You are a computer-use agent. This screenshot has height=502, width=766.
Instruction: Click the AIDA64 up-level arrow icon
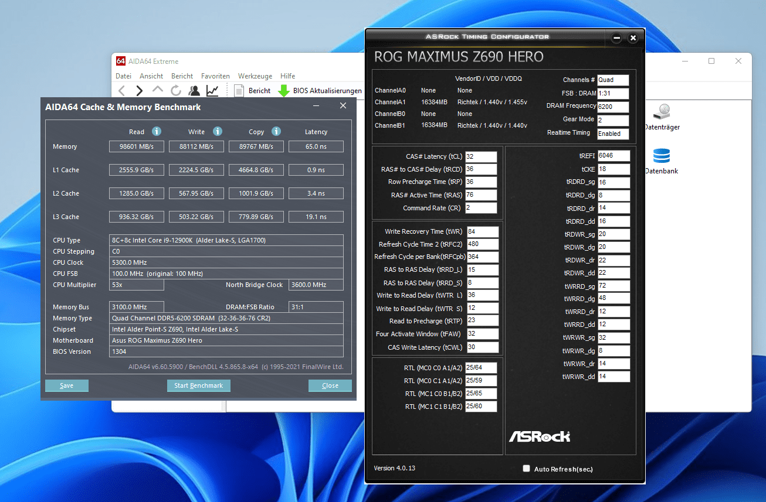[158, 90]
